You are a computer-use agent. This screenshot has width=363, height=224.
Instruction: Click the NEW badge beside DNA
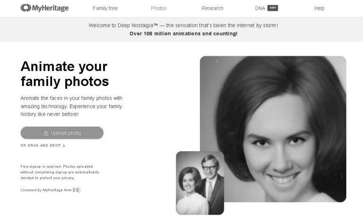tap(273, 8)
